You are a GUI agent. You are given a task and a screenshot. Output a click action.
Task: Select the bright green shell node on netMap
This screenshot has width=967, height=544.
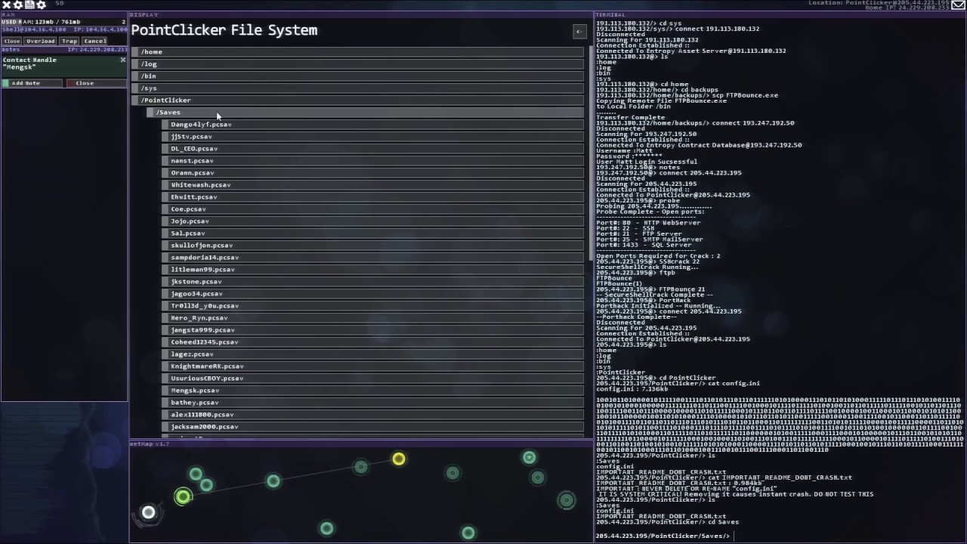point(183,496)
